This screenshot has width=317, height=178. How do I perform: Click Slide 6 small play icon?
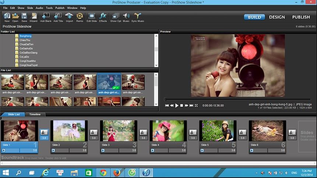[252, 150]
